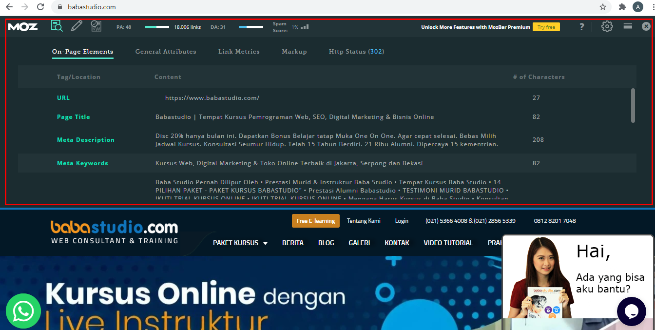The width and height of the screenshot is (655, 330).
Task: Click the green WhatsApp chat icon
Action: point(23,311)
